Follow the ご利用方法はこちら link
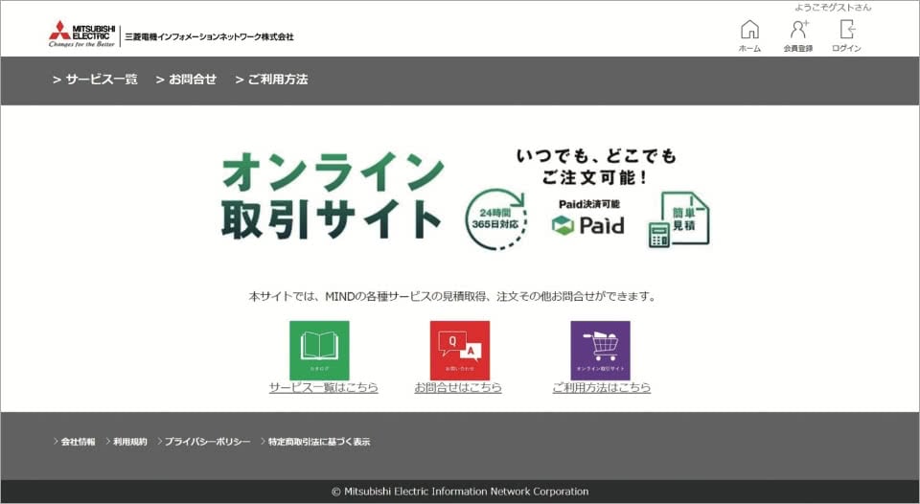Image resolution: width=920 pixels, height=504 pixels. 601,388
